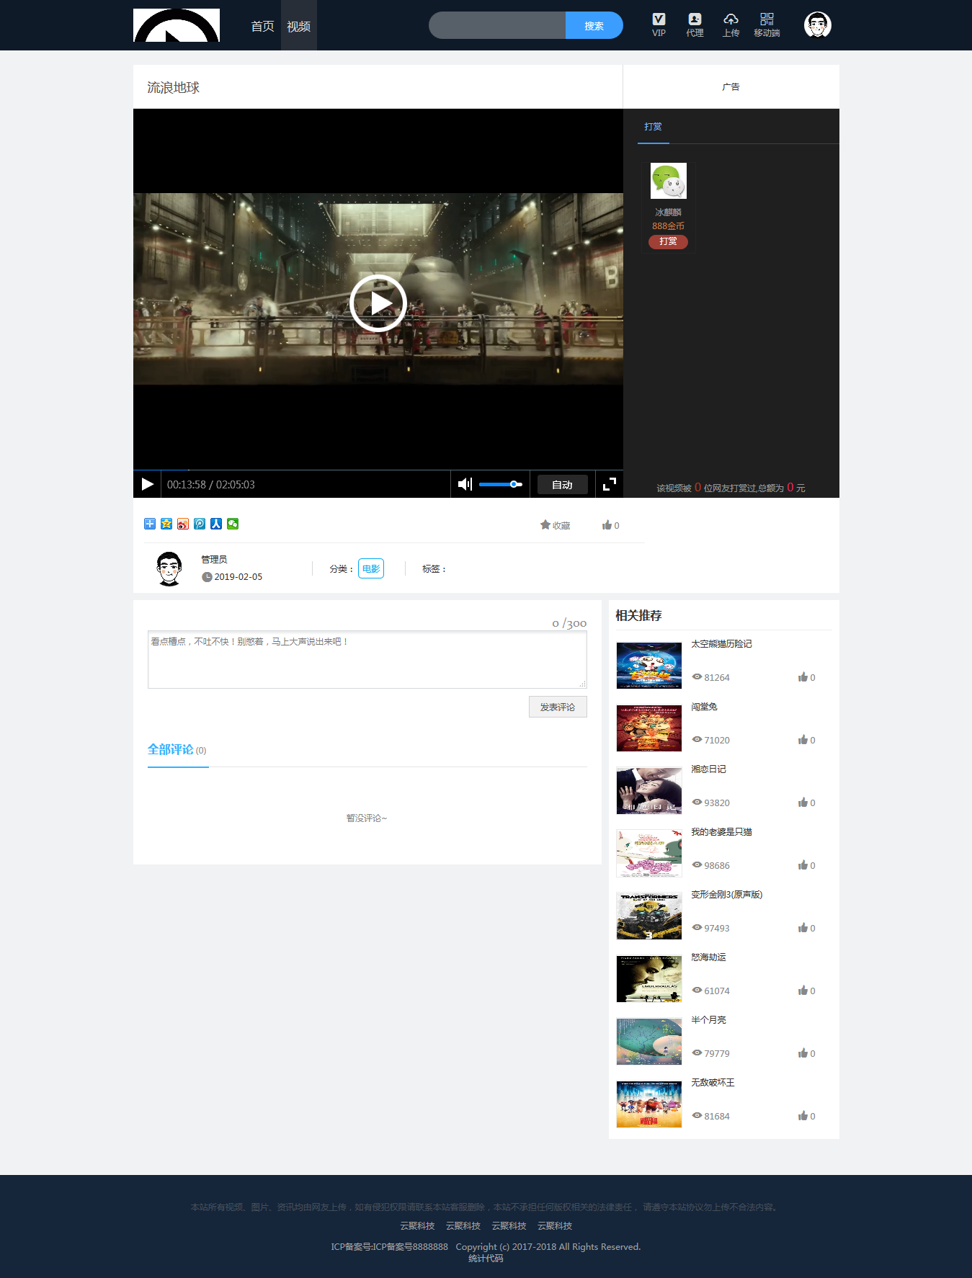
Task: Adjust the volume slider handle
Action: pos(514,484)
